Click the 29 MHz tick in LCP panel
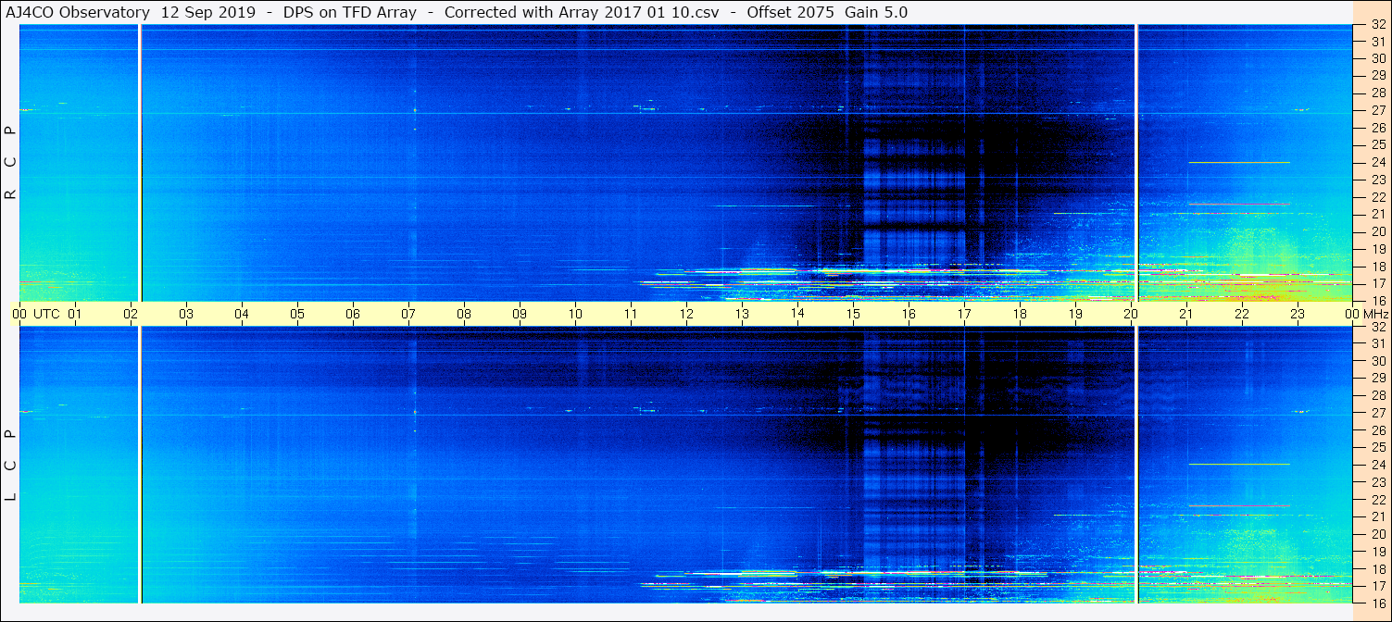1392x622 pixels. pos(1378,379)
